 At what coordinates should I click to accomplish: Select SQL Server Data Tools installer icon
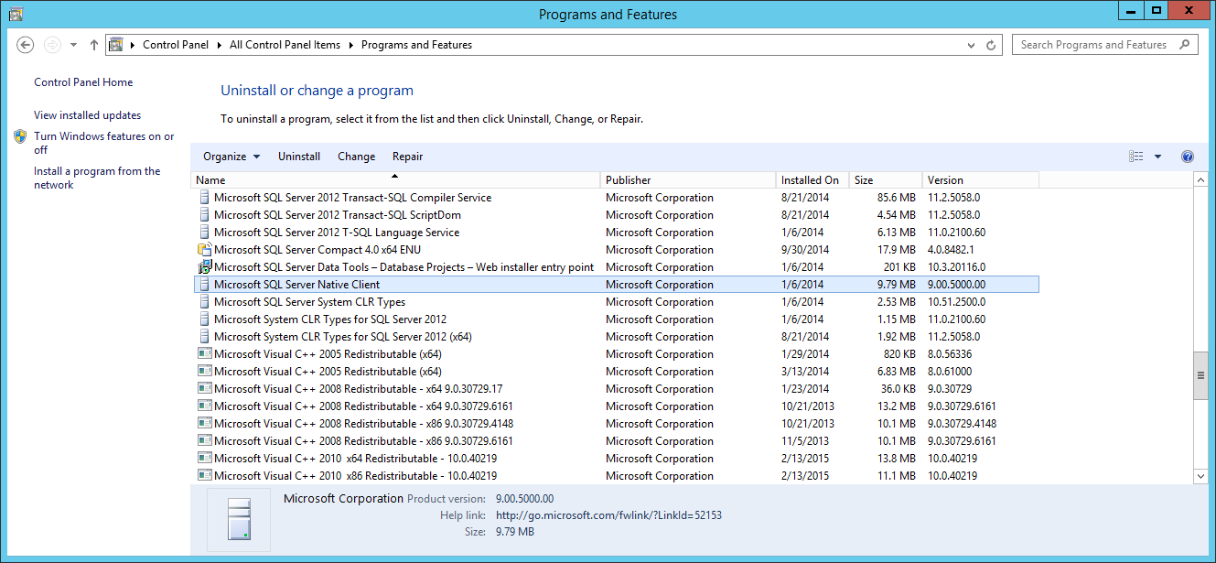(x=205, y=267)
